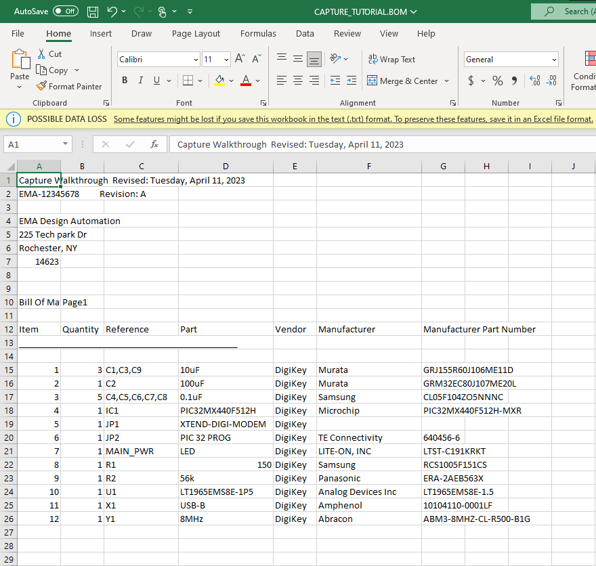
Task: Click the Search box in title bar
Action: 563,12
